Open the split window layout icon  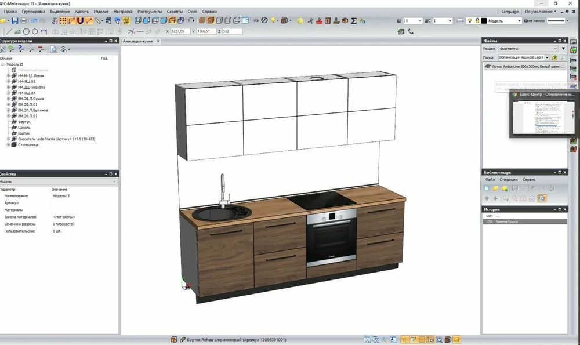point(245,21)
